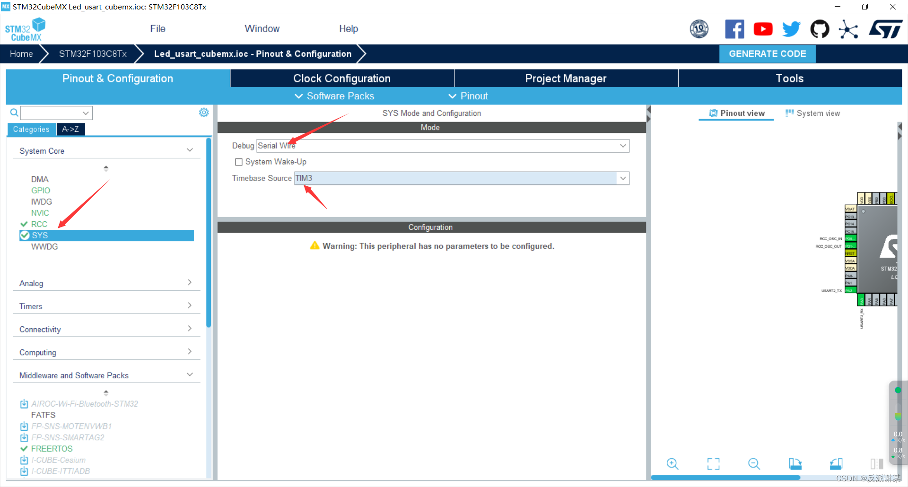The height and width of the screenshot is (487, 908).
Task: Rotate the chip counter-clockwise
Action: point(836,464)
